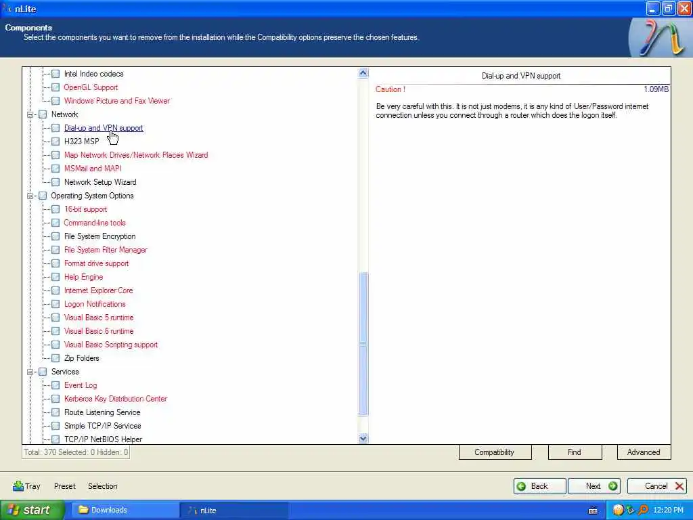Select the Dial-up and VPN support item

pos(104,128)
